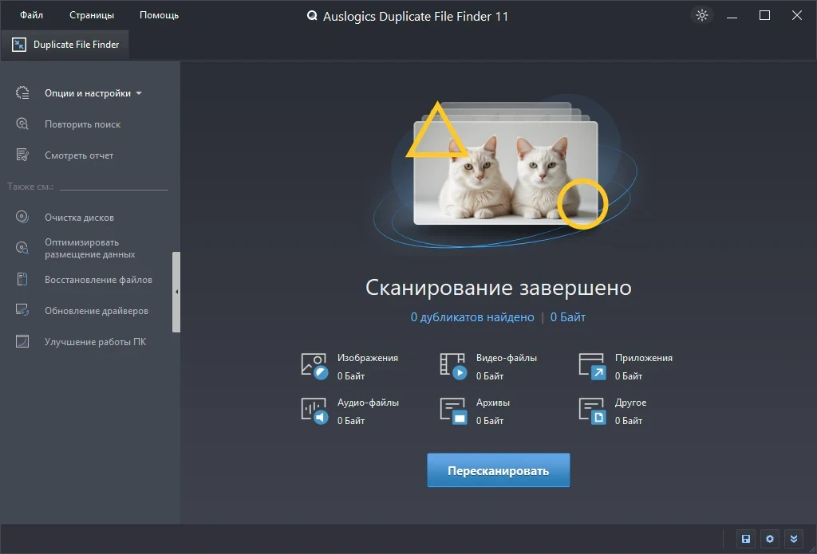Maximize the application window
This screenshot has height=554, width=817.
[764, 16]
